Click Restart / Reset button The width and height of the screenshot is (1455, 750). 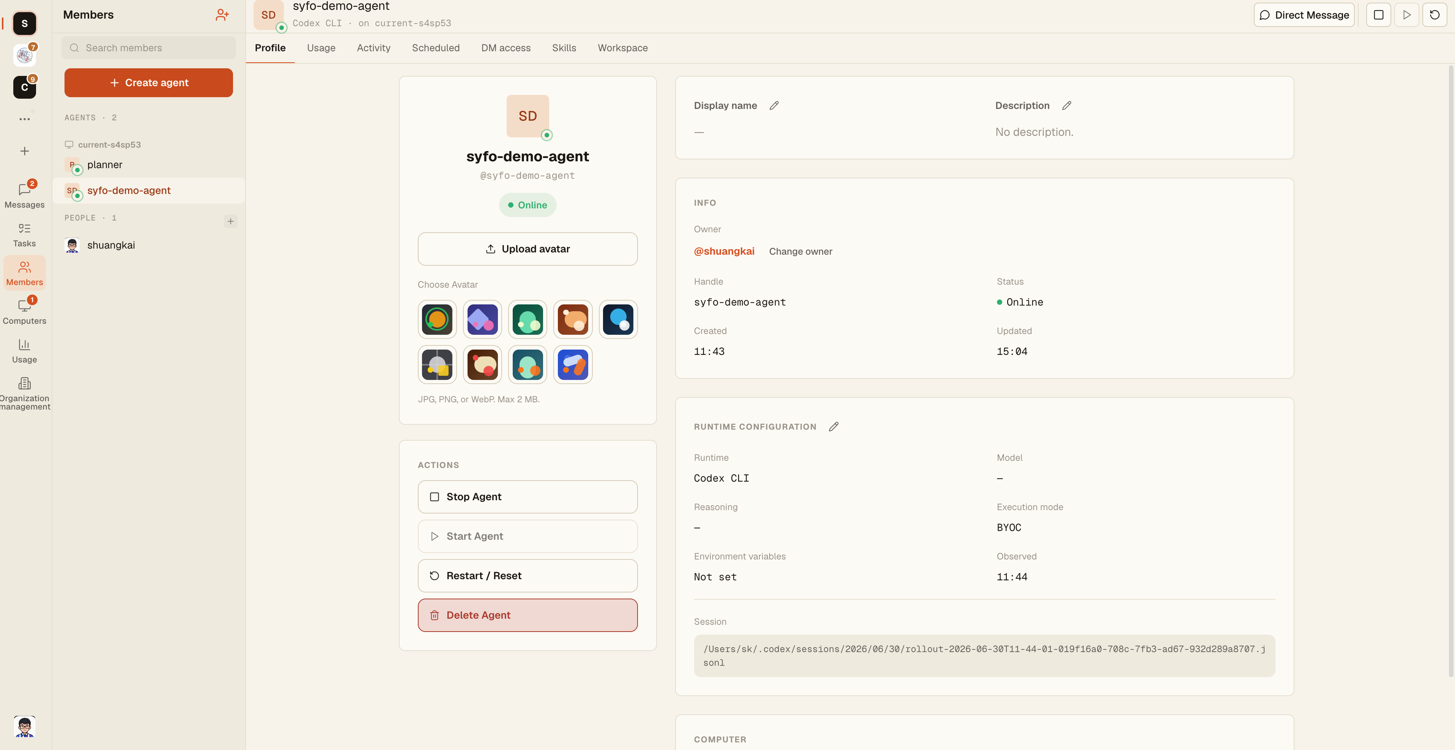528,575
